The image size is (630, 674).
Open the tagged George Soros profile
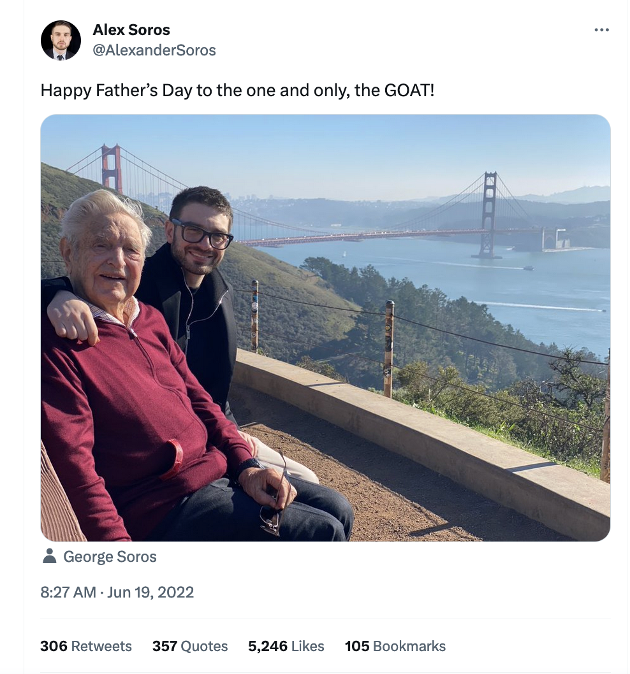coord(110,557)
